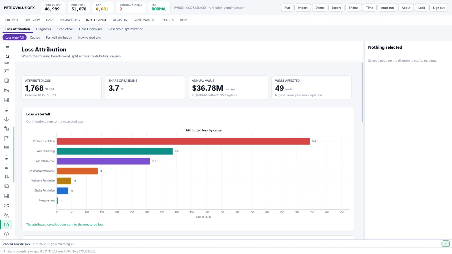Open the translate letters sidebar icon

(6, 215)
